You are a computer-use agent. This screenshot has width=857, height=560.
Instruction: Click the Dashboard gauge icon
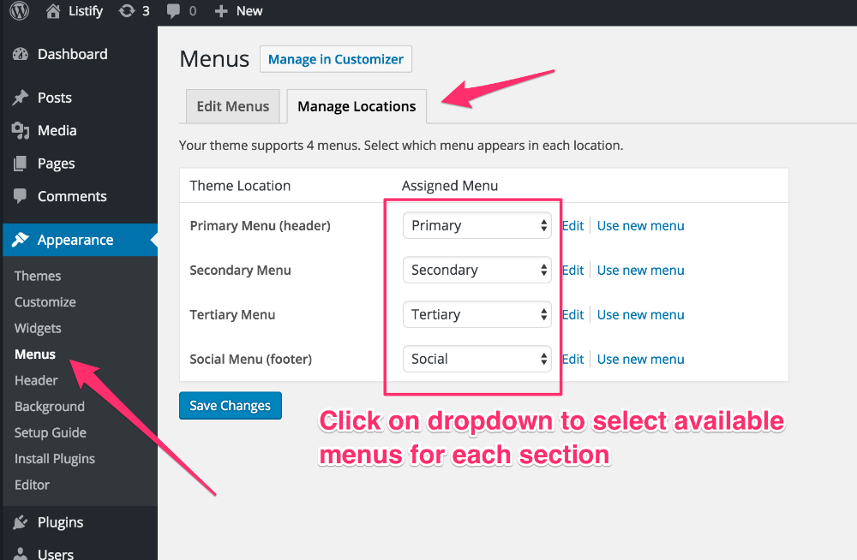click(21, 54)
